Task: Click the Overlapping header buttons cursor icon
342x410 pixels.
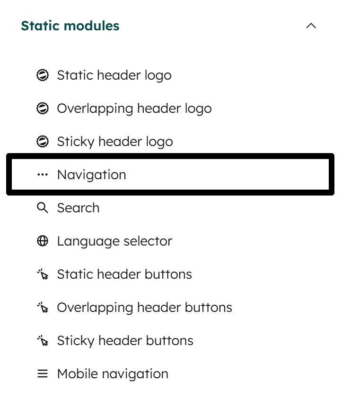Action: [x=43, y=307]
